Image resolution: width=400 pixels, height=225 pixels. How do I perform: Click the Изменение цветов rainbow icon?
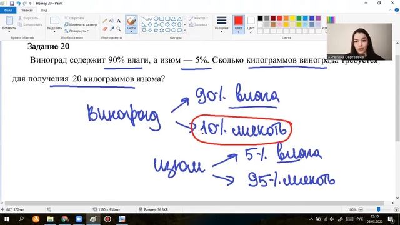click(x=331, y=20)
